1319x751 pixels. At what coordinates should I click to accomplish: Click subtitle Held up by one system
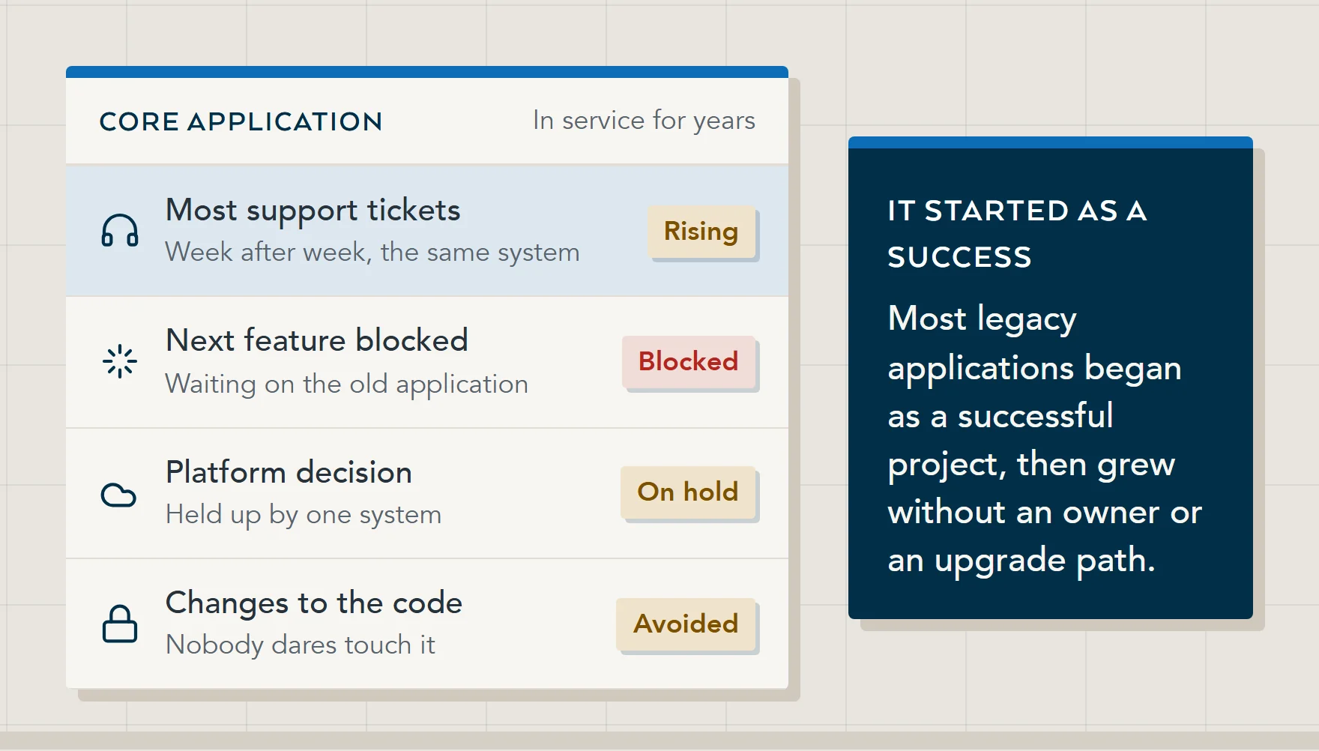(x=304, y=515)
